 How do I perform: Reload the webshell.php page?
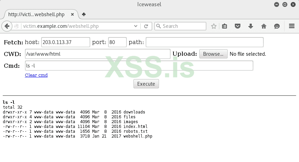tap(146, 26)
